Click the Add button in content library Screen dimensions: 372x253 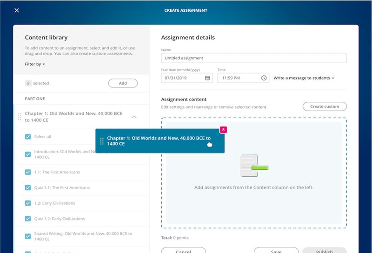pyautogui.click(x=123, y=83)
